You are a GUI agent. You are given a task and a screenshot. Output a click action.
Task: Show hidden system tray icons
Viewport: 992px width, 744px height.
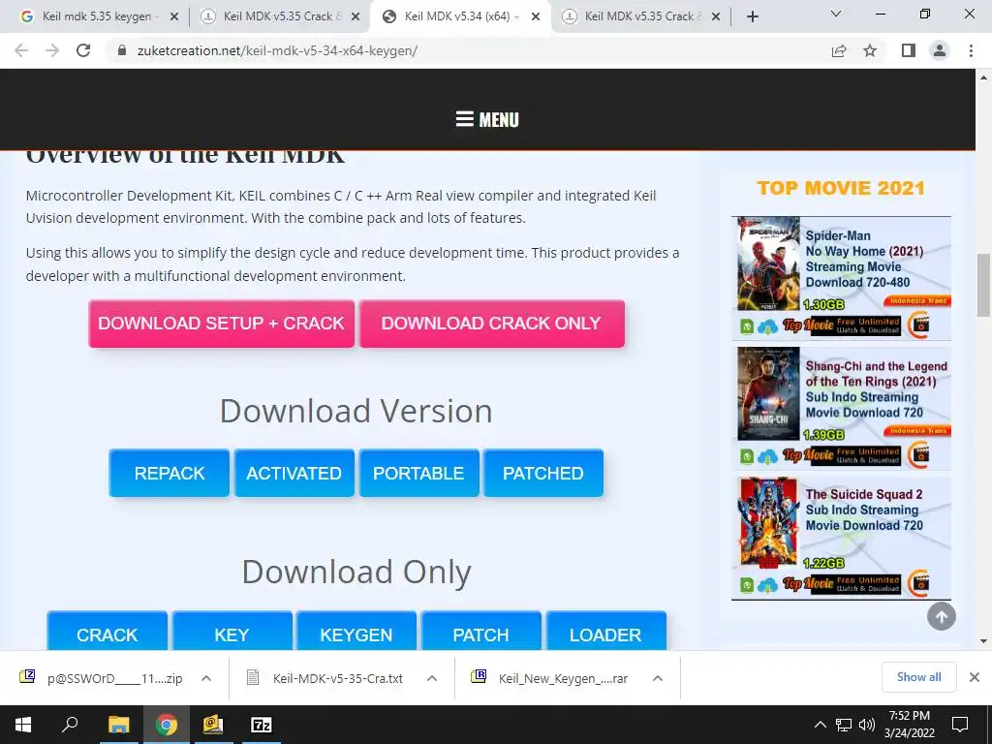coord(820,725)
